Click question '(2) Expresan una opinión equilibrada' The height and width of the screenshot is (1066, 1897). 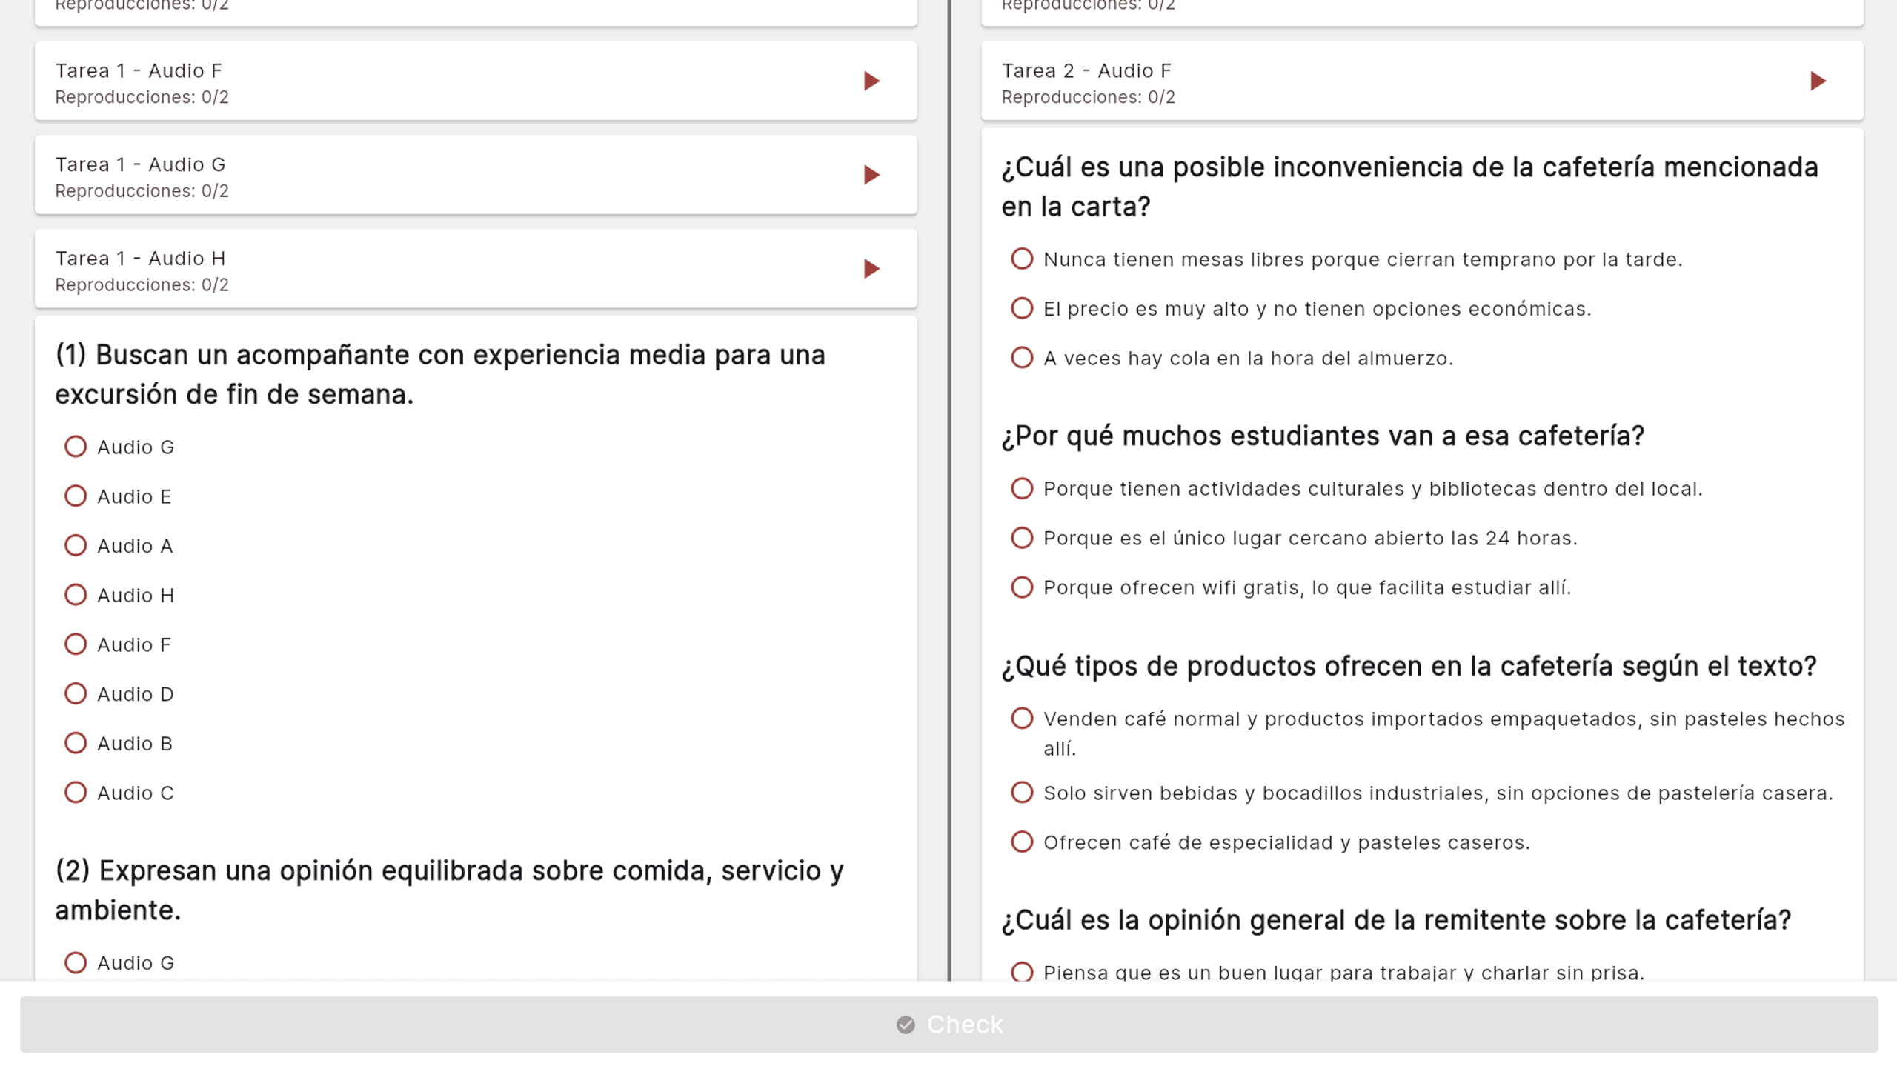(x=449, y=890)
